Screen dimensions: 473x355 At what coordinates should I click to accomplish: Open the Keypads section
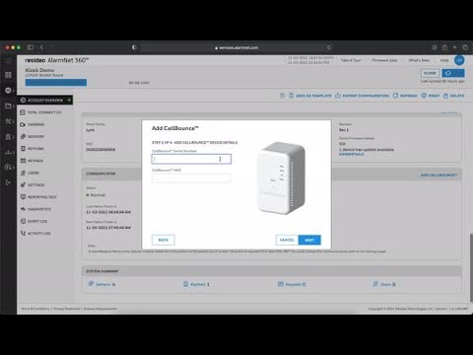tap(32, 161)
